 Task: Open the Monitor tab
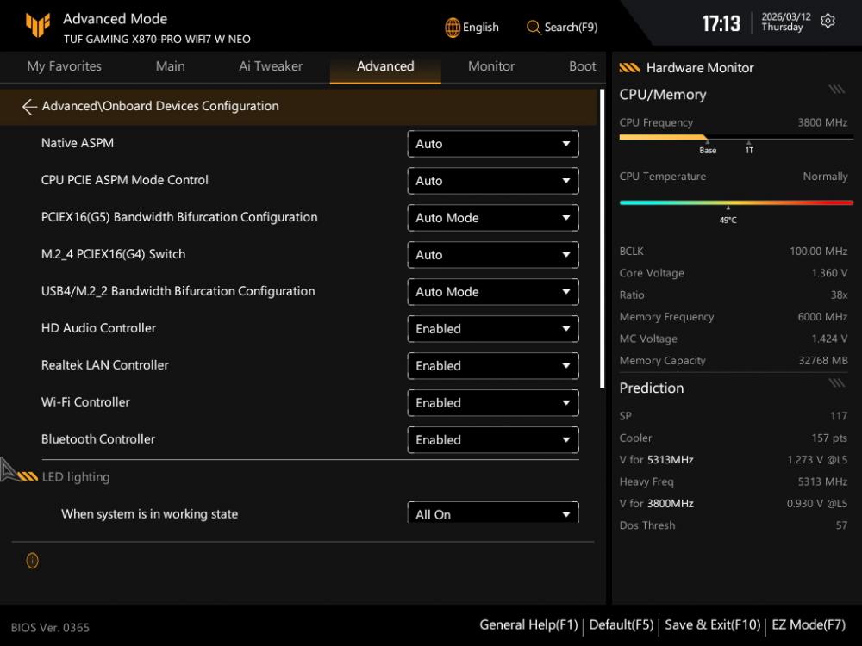click(x=491, y=66)
